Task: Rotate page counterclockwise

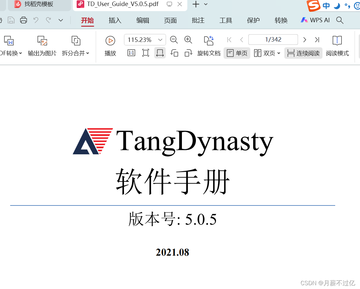Action: coord(174,53)
